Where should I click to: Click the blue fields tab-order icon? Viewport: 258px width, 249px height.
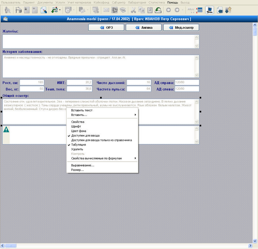point(199,10)
